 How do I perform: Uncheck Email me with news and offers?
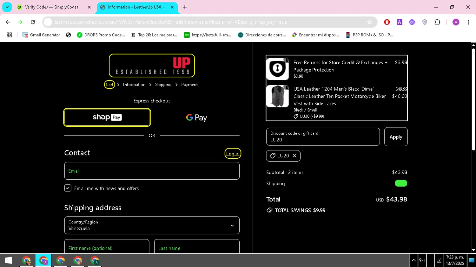point(68,188)
